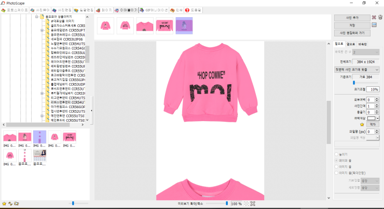The image size is (384, 209).
Task: Select the first pink sweatshirt thumbnail in strip
Action: [x=105, y=26]
